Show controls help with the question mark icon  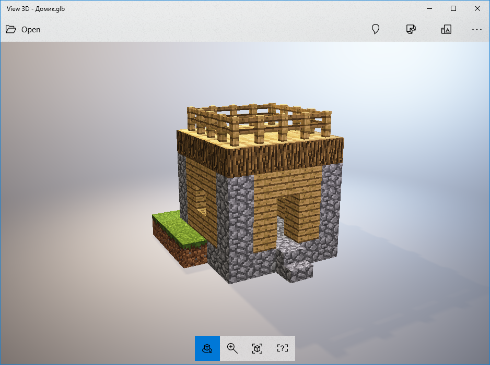point(282,348)
